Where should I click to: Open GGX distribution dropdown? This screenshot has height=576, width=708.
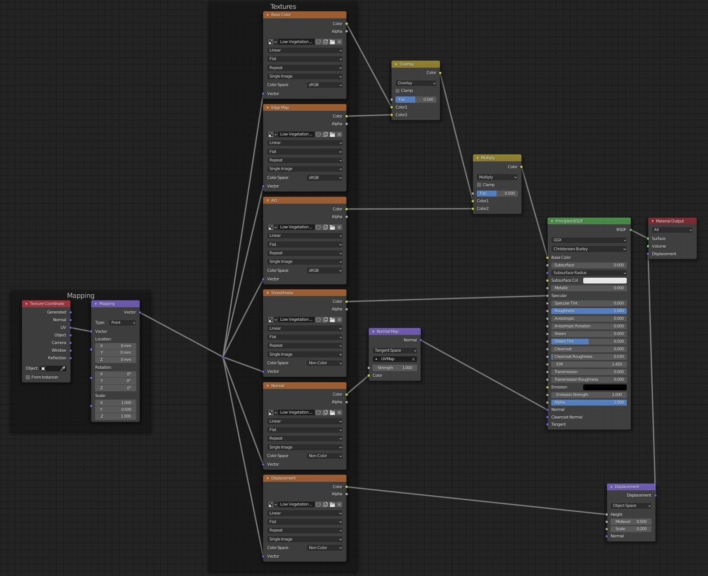[589, 240]
